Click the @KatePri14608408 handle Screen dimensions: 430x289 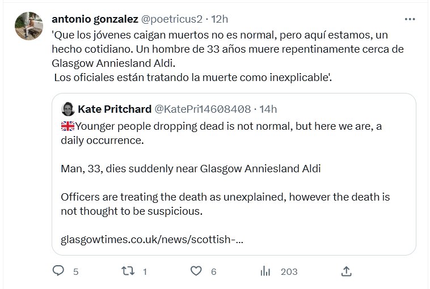coord(203,109)
